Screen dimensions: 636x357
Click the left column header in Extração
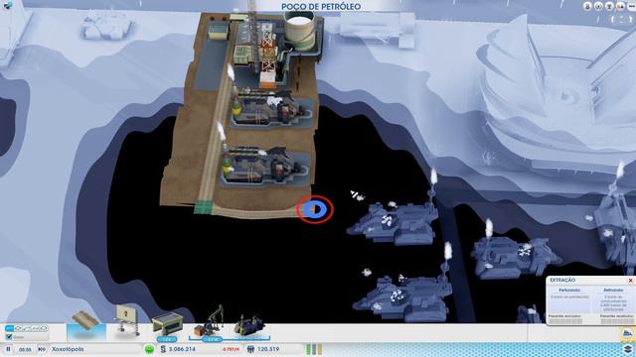click(x=569, y=291)
